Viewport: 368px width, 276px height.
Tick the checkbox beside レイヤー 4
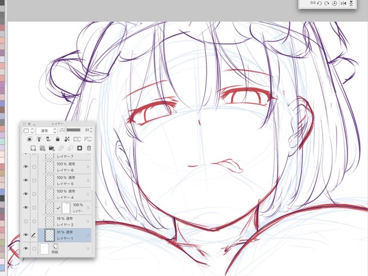click(34, 194)
